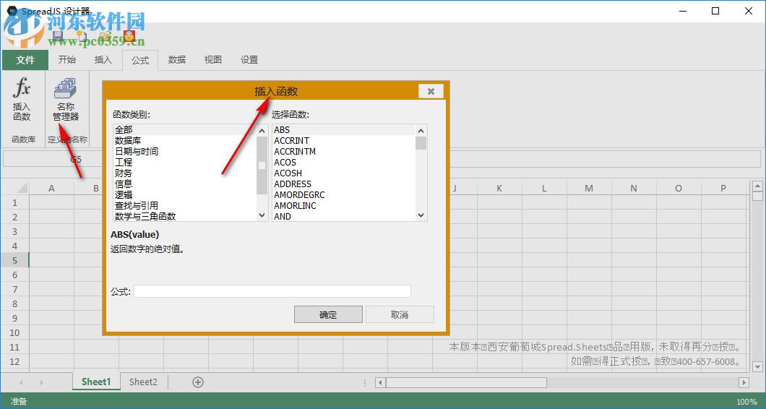Click the sheet horizontal scrollbar left arrow
The height and width of the screenshot is (409, 766).
[381, 382]
